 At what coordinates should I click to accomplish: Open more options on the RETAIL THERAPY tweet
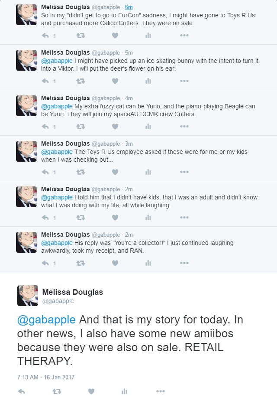point(160,391)
